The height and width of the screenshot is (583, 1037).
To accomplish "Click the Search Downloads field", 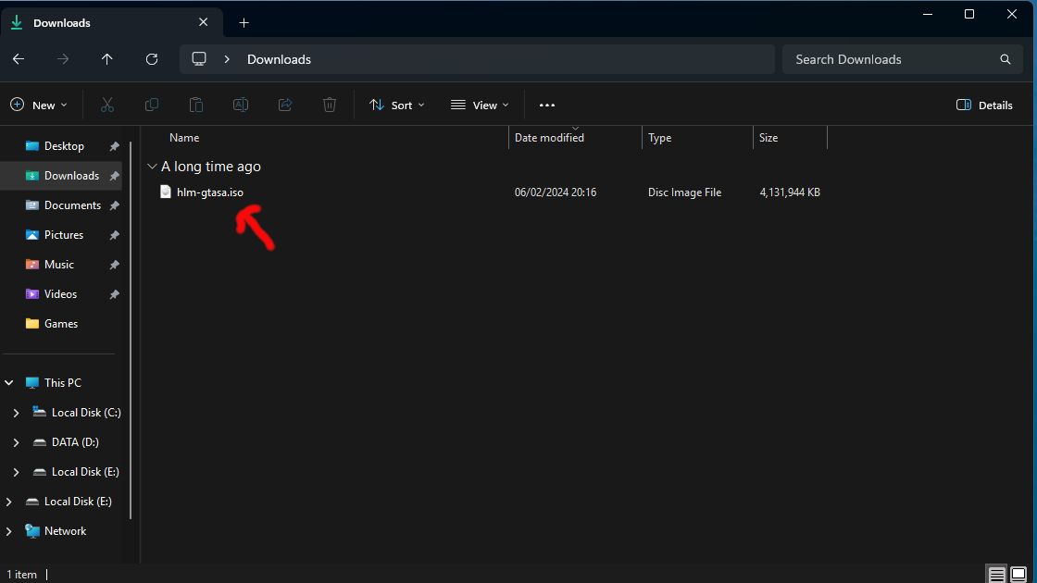I will (x=903, y=59).
